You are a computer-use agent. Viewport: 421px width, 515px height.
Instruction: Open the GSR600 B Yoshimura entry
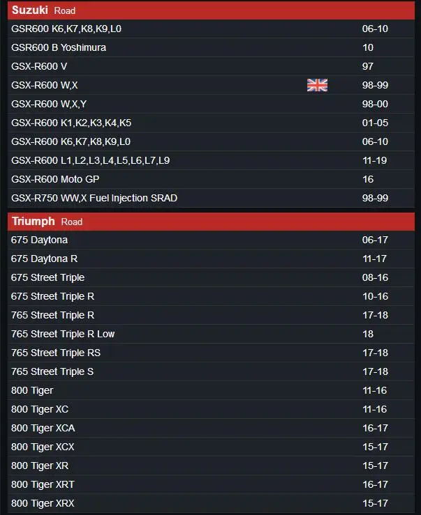point(59,47)
